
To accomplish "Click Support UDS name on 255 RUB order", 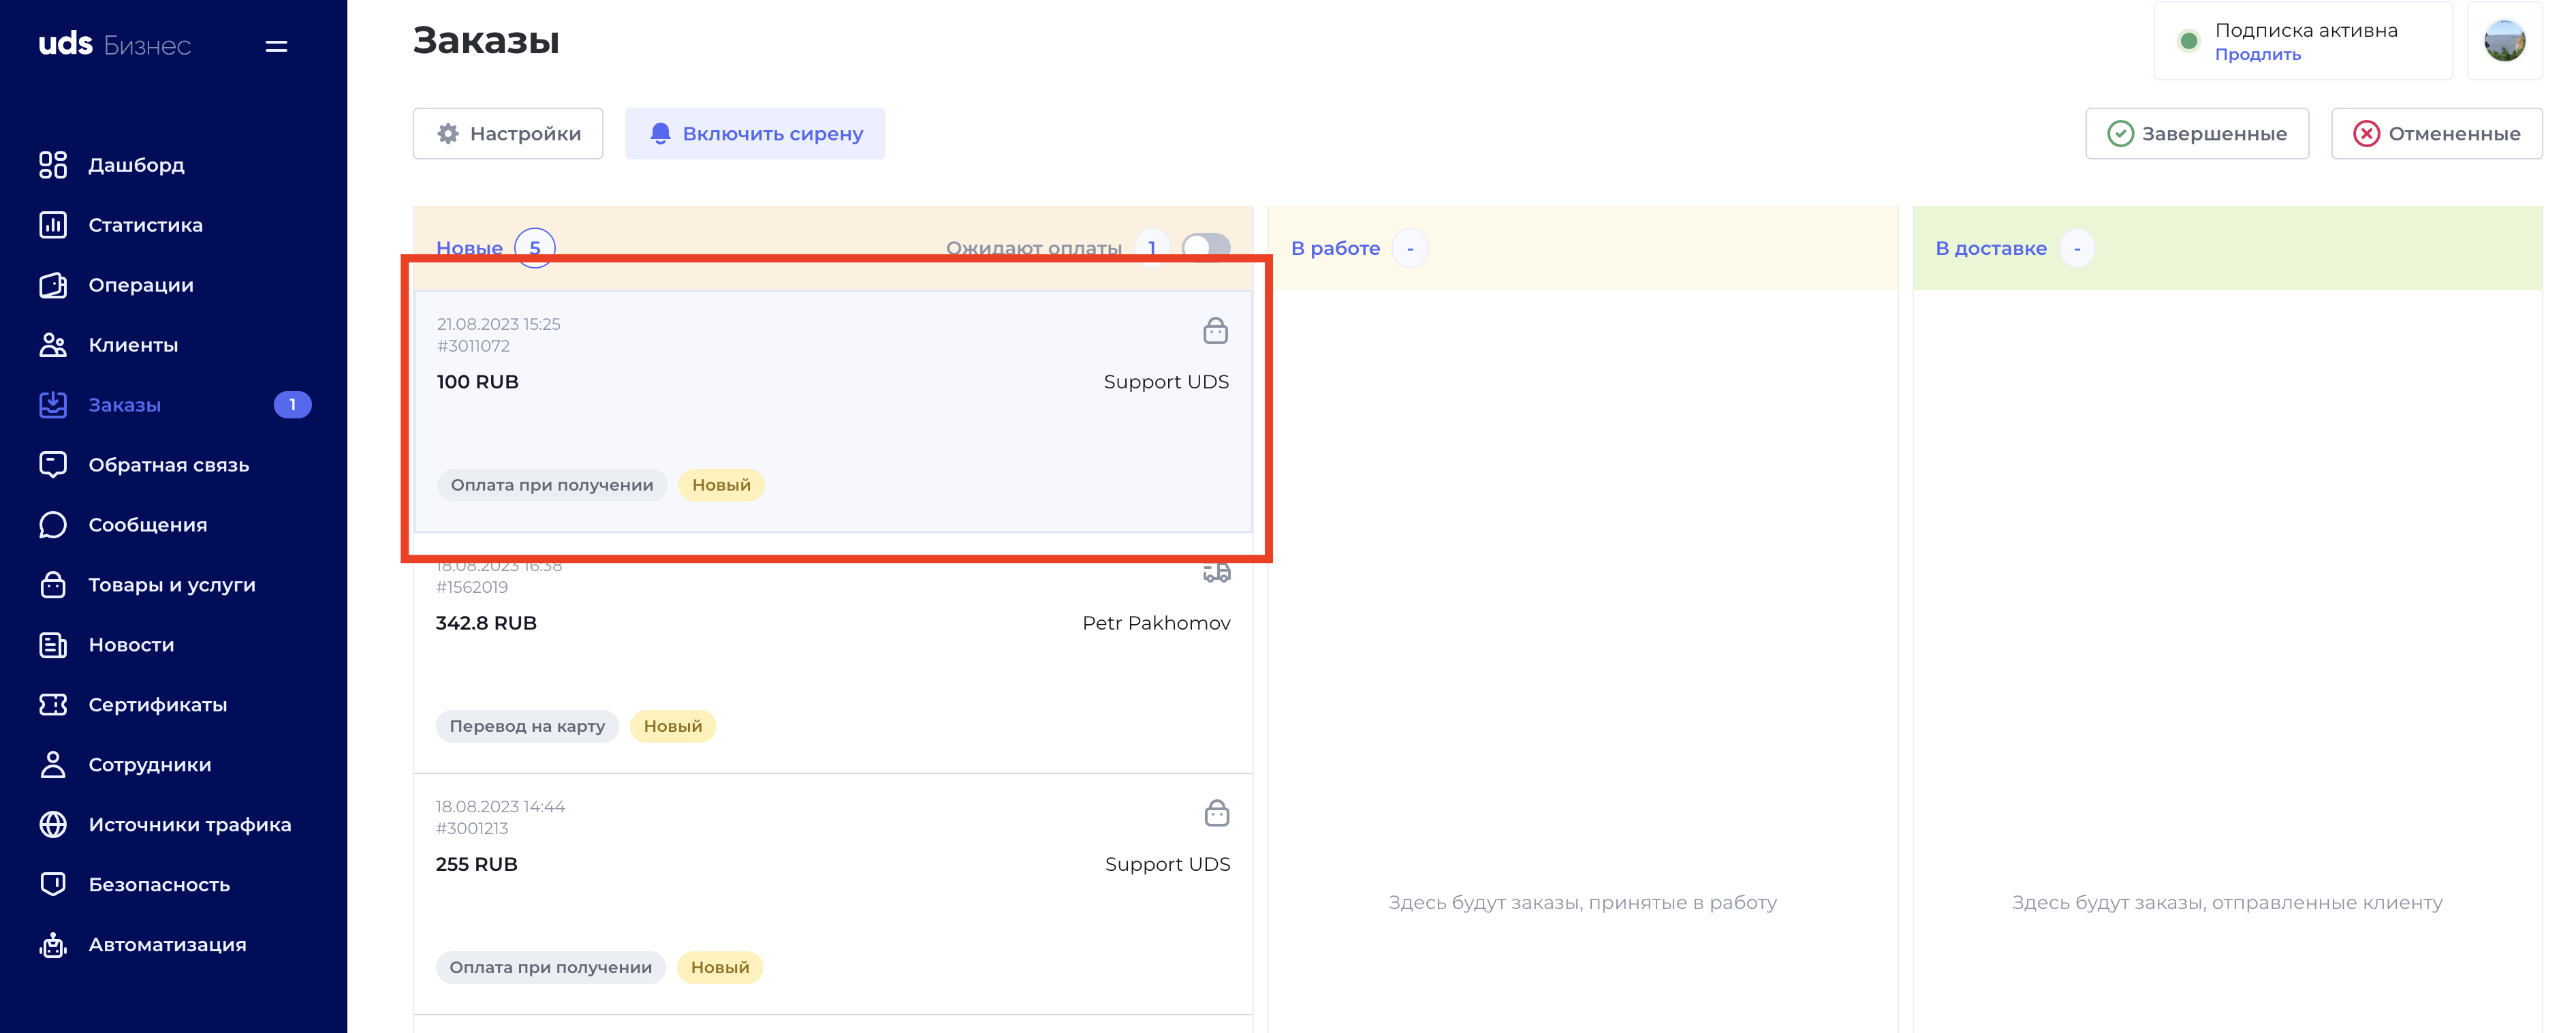I will [x=1167, y=864].
